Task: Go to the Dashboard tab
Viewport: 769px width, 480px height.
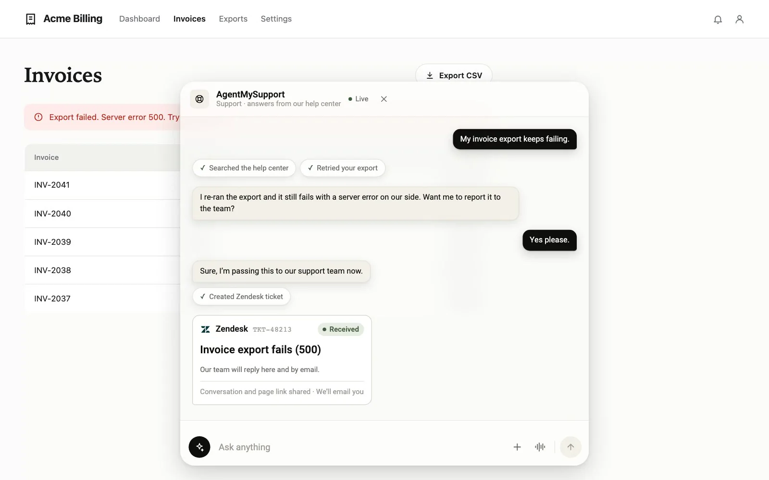Action: pos(139,19)
